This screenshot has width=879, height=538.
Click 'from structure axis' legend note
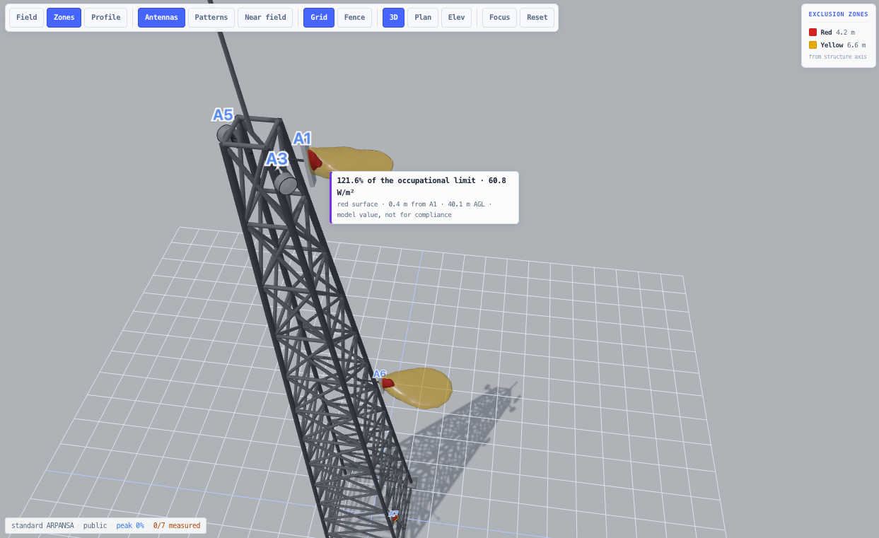837,57
